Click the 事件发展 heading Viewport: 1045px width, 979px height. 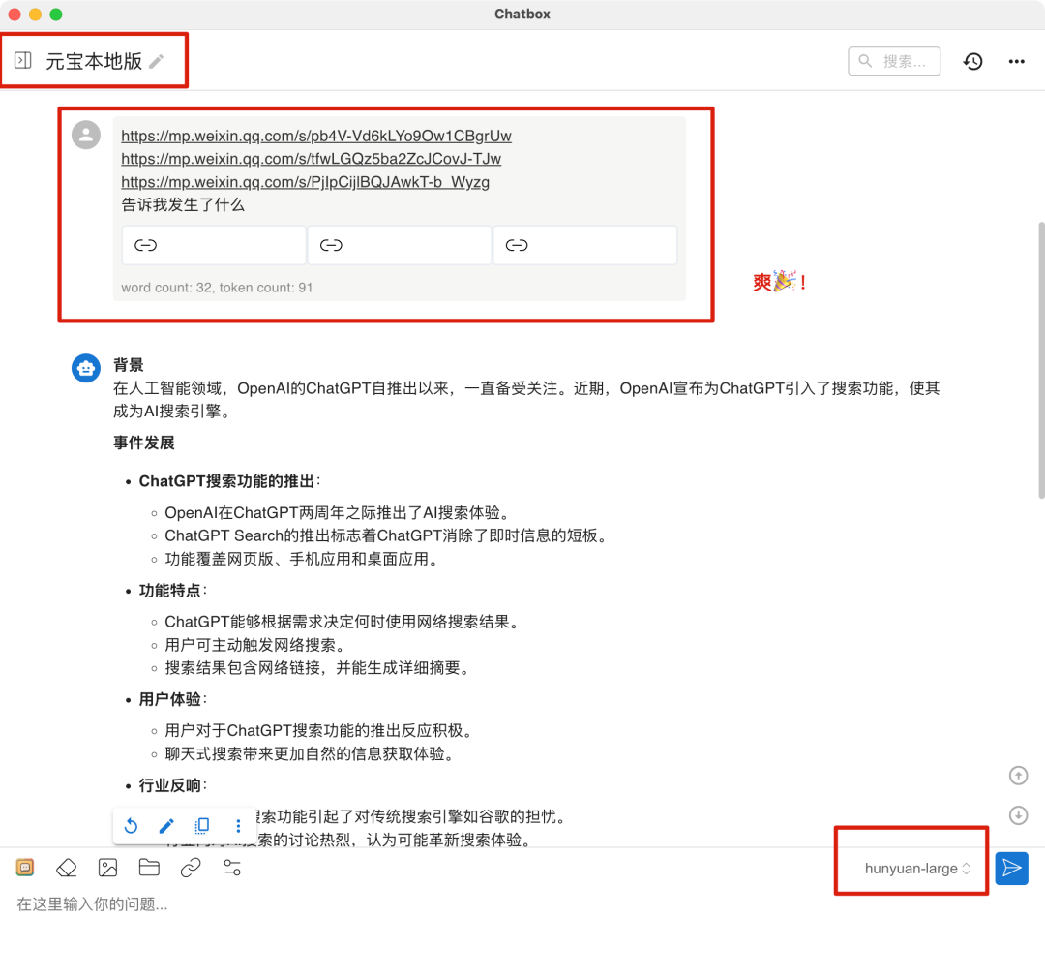[143, 443]
